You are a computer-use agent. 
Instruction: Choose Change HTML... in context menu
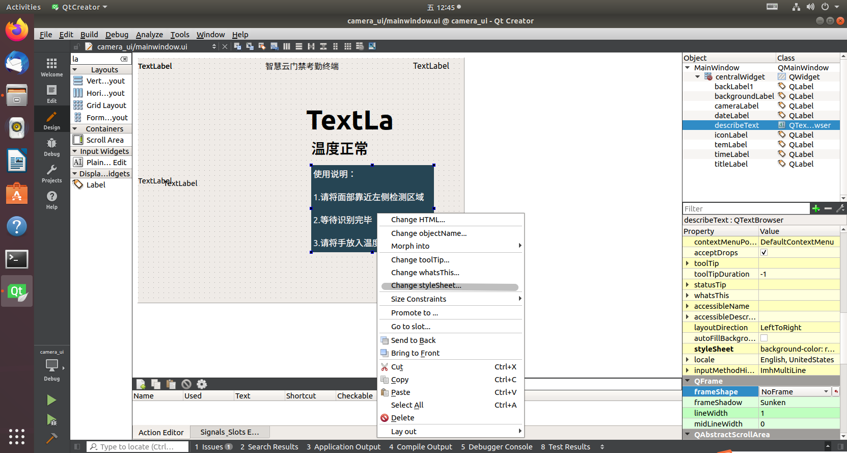click(451, 220)
